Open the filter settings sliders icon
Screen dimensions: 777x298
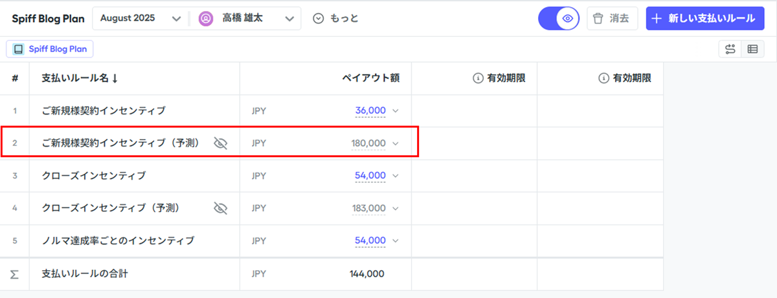pos(730,49)
